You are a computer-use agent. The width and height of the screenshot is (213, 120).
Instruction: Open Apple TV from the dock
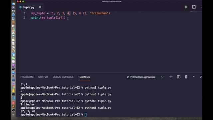[13, 69]
